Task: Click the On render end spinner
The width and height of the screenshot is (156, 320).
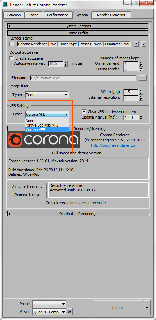Action: (141, 64)
